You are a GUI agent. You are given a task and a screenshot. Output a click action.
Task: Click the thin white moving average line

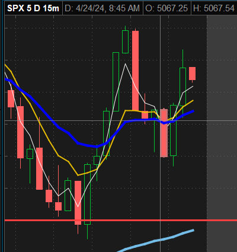pyautogui.click(x=125, y=64)
